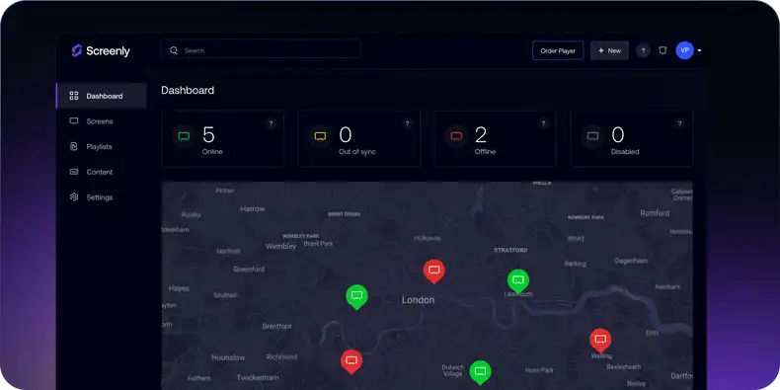This screenshot has height=390, width=780.
Task: Click the 'London' map label
Action: [x=418, y=300]
